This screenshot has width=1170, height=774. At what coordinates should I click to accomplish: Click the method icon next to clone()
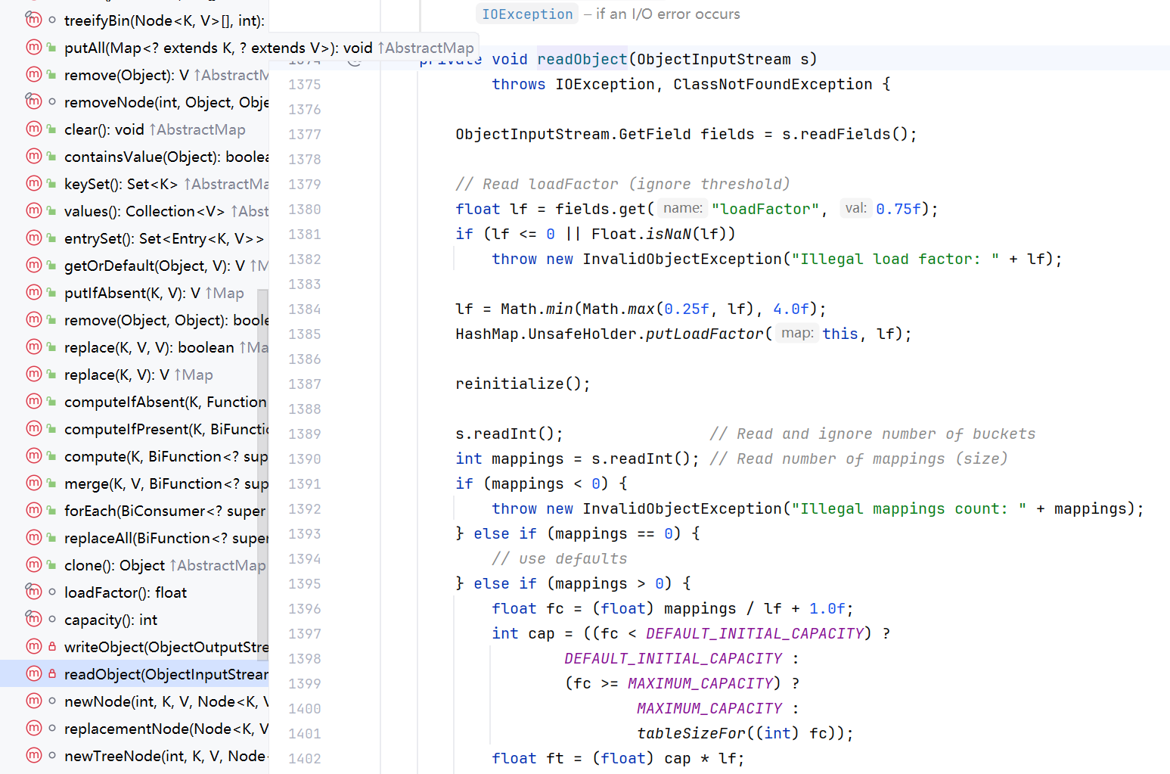pos(34,565)
